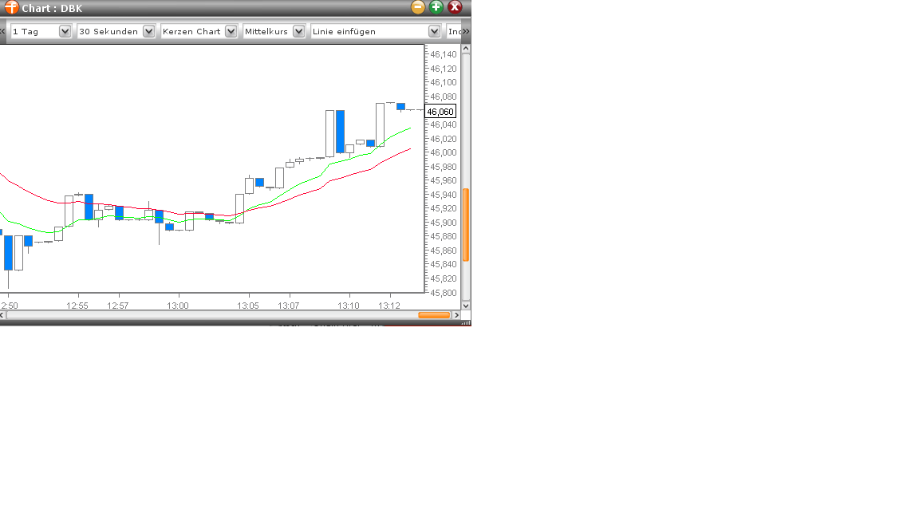Click the 'Chart : DBK' window title
Image resolution: width=919 pixels, height=517 pixels.
pos(52,8)
